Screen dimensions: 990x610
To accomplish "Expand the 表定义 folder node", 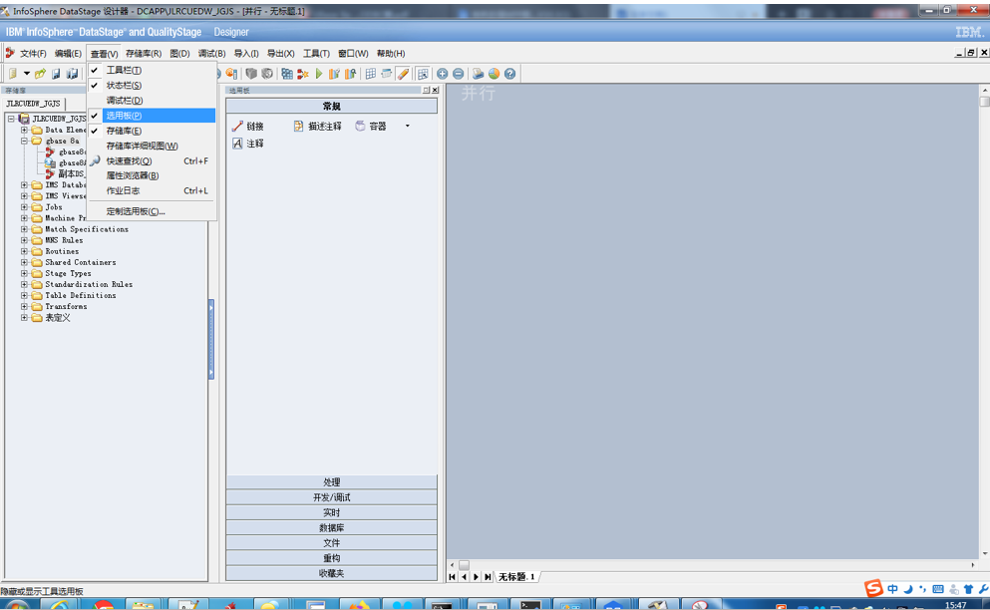I will (x=24, y=318).
